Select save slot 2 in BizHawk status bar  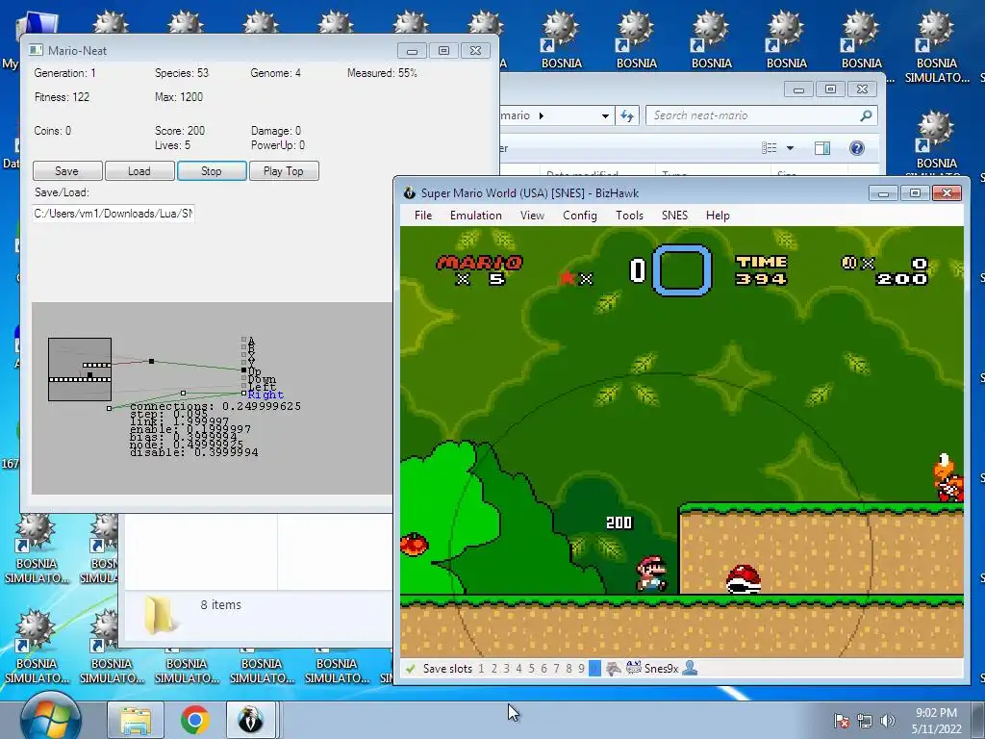[x=493, y=669]
